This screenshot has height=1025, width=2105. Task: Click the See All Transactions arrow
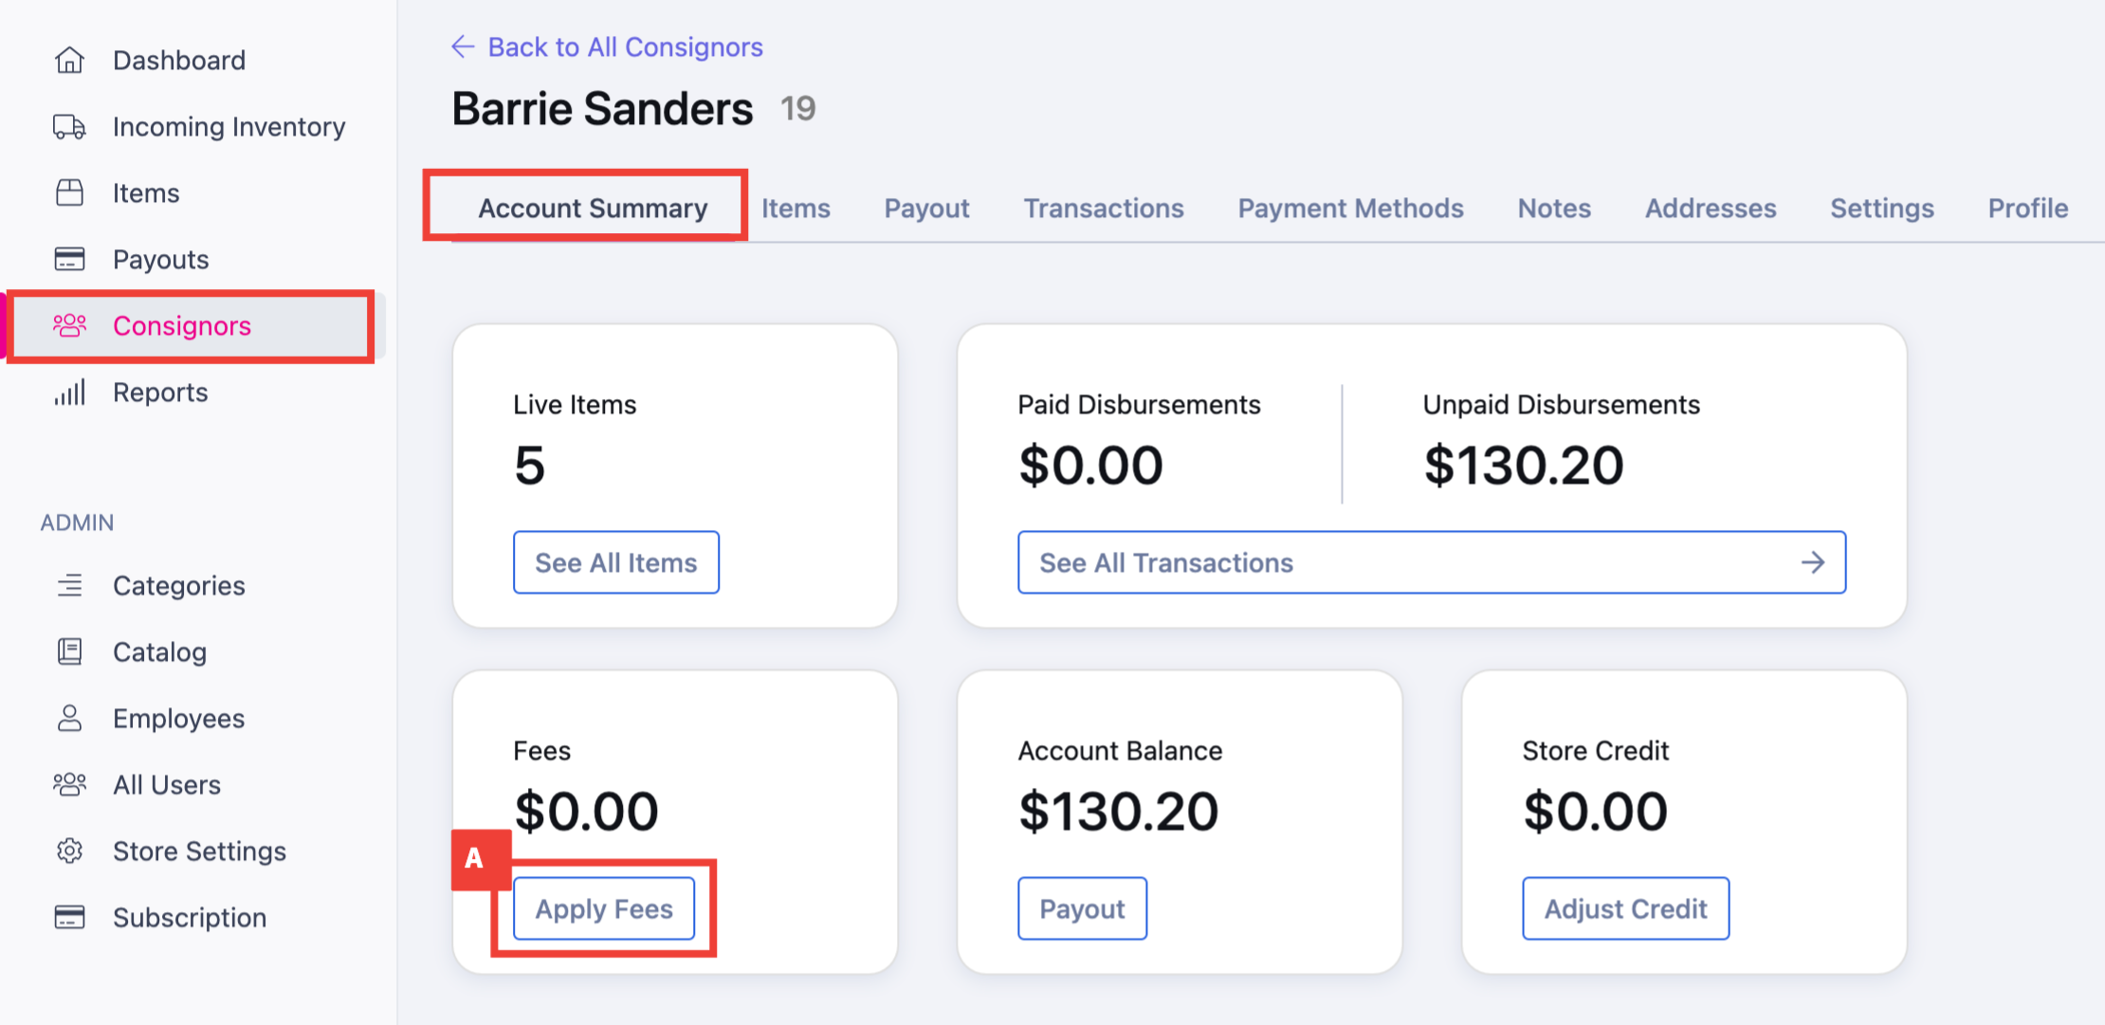click(1812, 562)
